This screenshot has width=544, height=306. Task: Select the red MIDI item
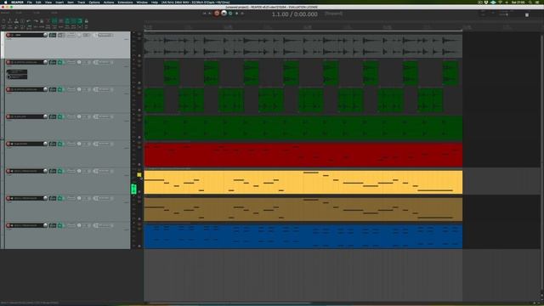(303, 155)
